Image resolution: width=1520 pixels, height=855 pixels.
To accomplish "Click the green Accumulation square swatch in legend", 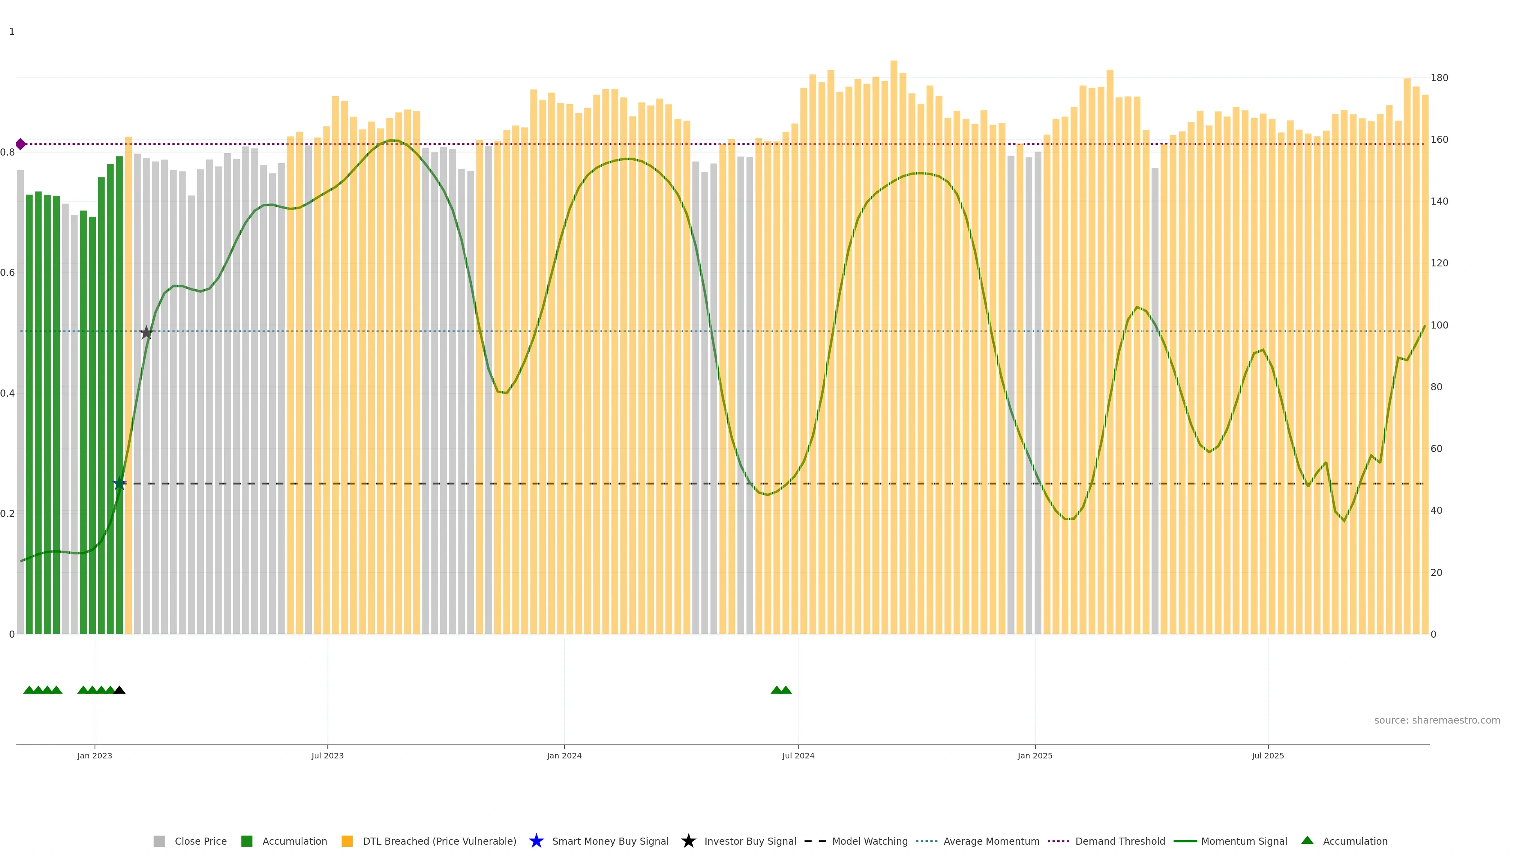I will coord(247,842).
